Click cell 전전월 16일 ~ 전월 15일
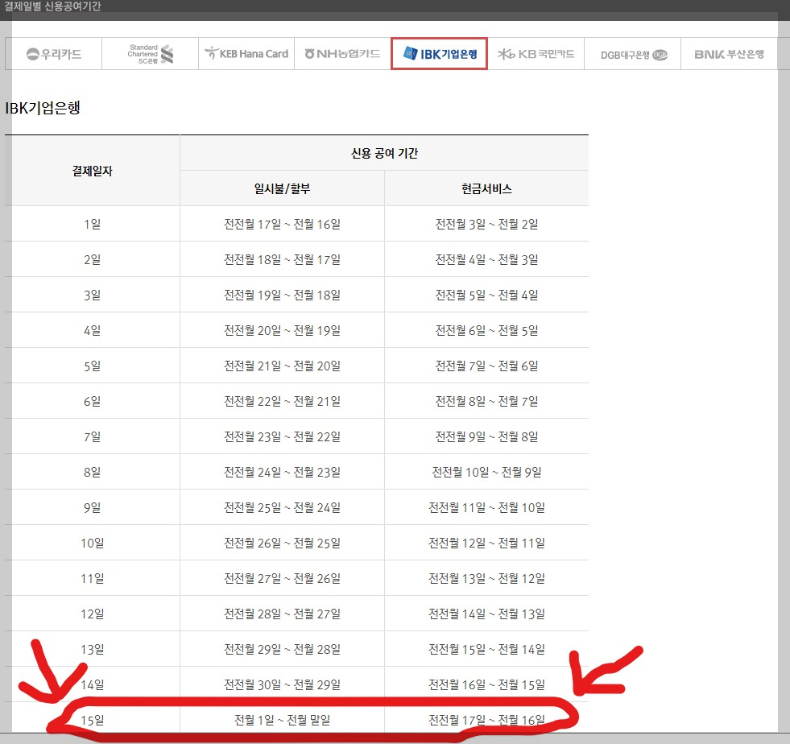Viewport: 790px width, 744px height. tap(486, 684)
